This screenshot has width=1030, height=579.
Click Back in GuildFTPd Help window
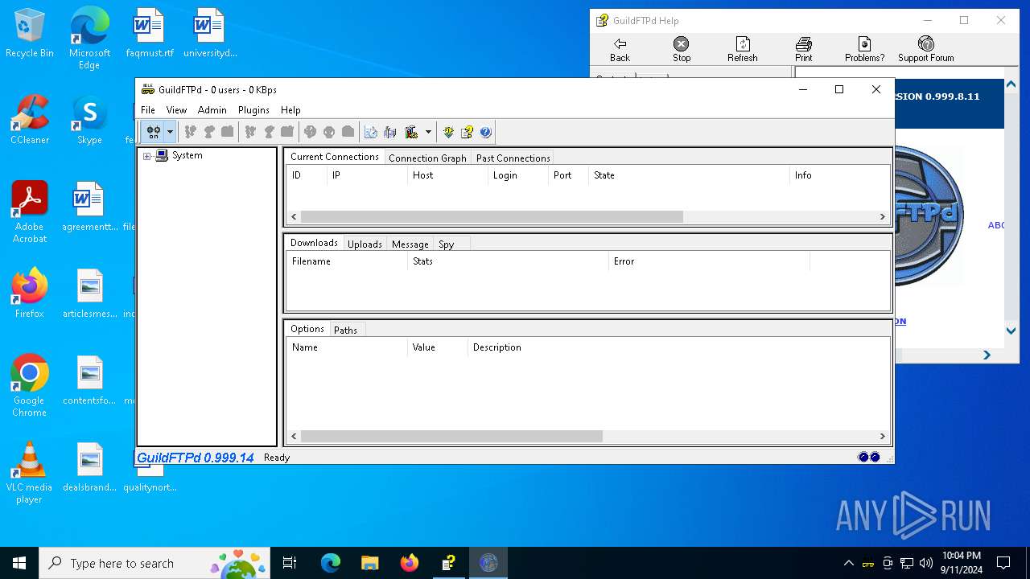coord(620,50)
